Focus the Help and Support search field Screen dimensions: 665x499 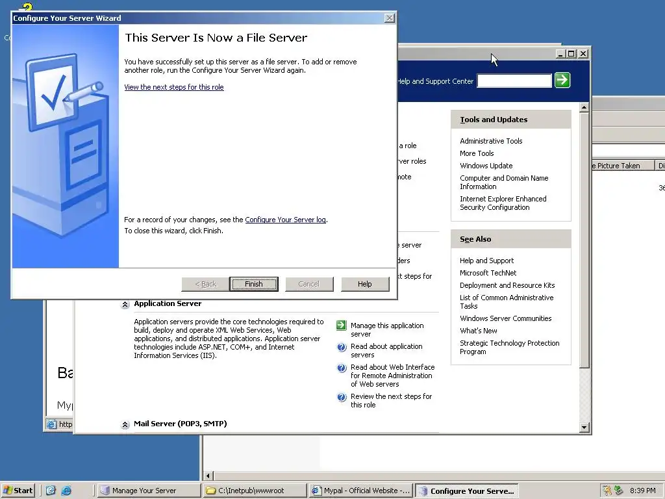point(514,80)
